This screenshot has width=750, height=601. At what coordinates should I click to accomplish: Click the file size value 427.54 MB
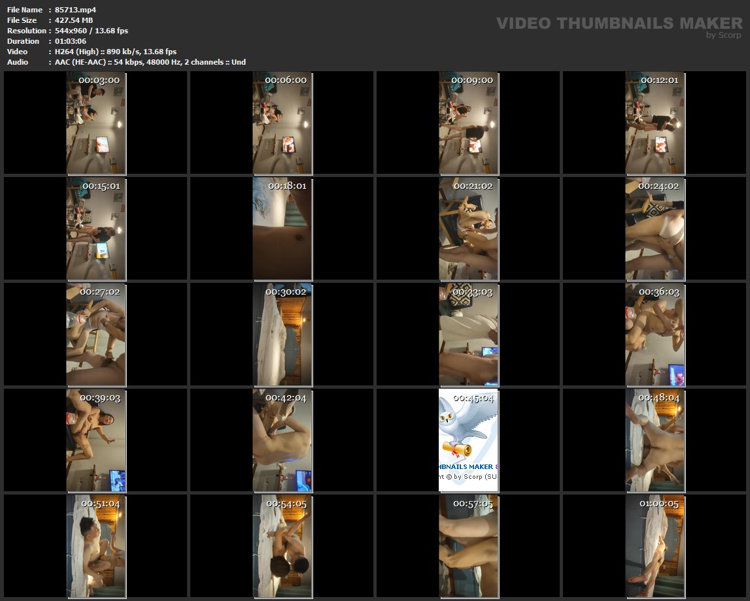[74, 20]
